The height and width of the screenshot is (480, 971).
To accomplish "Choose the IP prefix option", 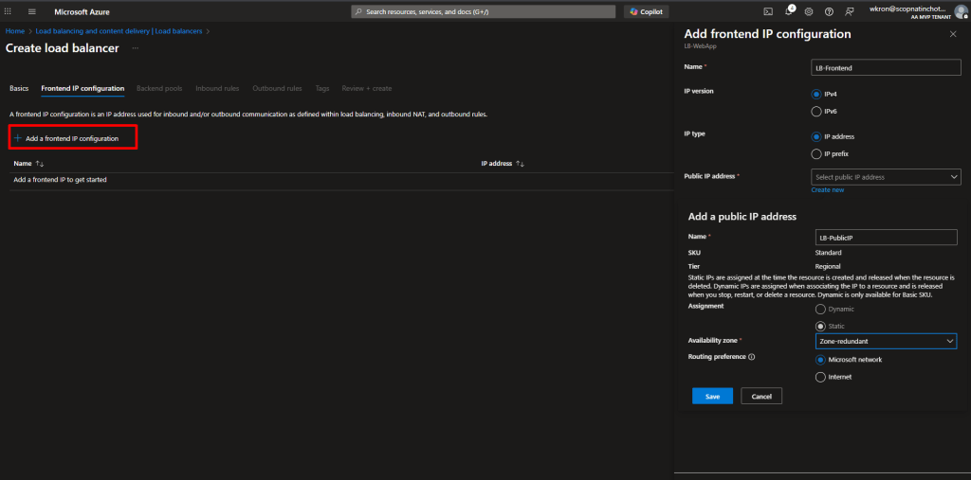I will pos(816,153).
